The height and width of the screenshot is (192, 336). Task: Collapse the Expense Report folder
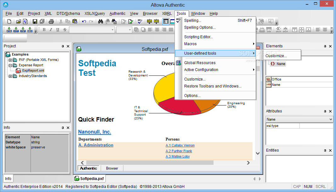click(x=10, y=65)
